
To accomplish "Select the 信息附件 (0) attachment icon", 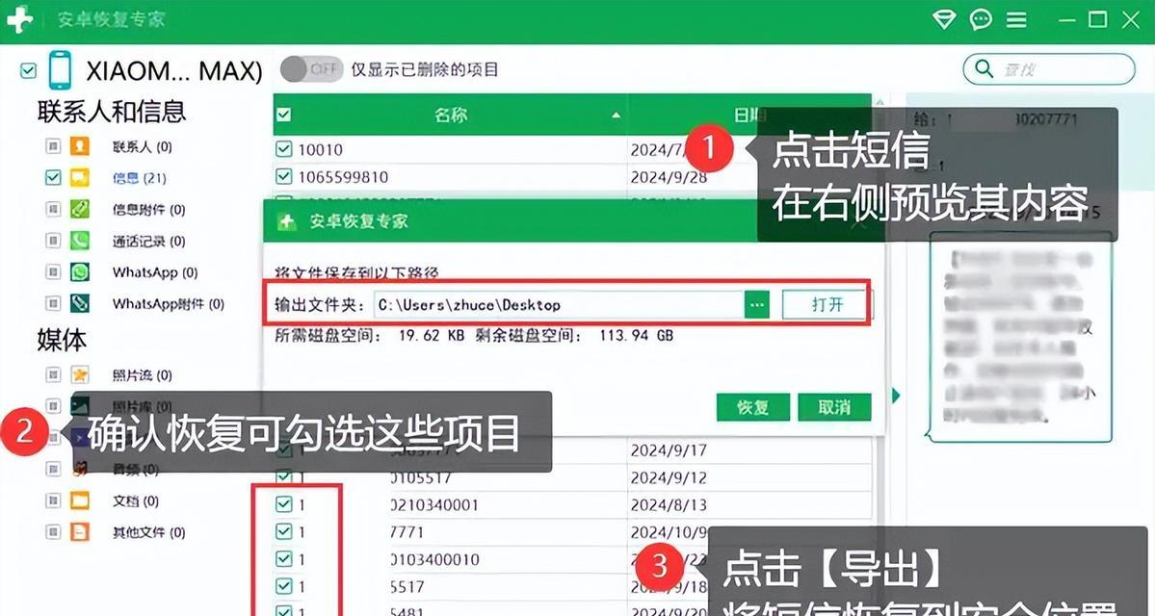I will tap(80, 209).
